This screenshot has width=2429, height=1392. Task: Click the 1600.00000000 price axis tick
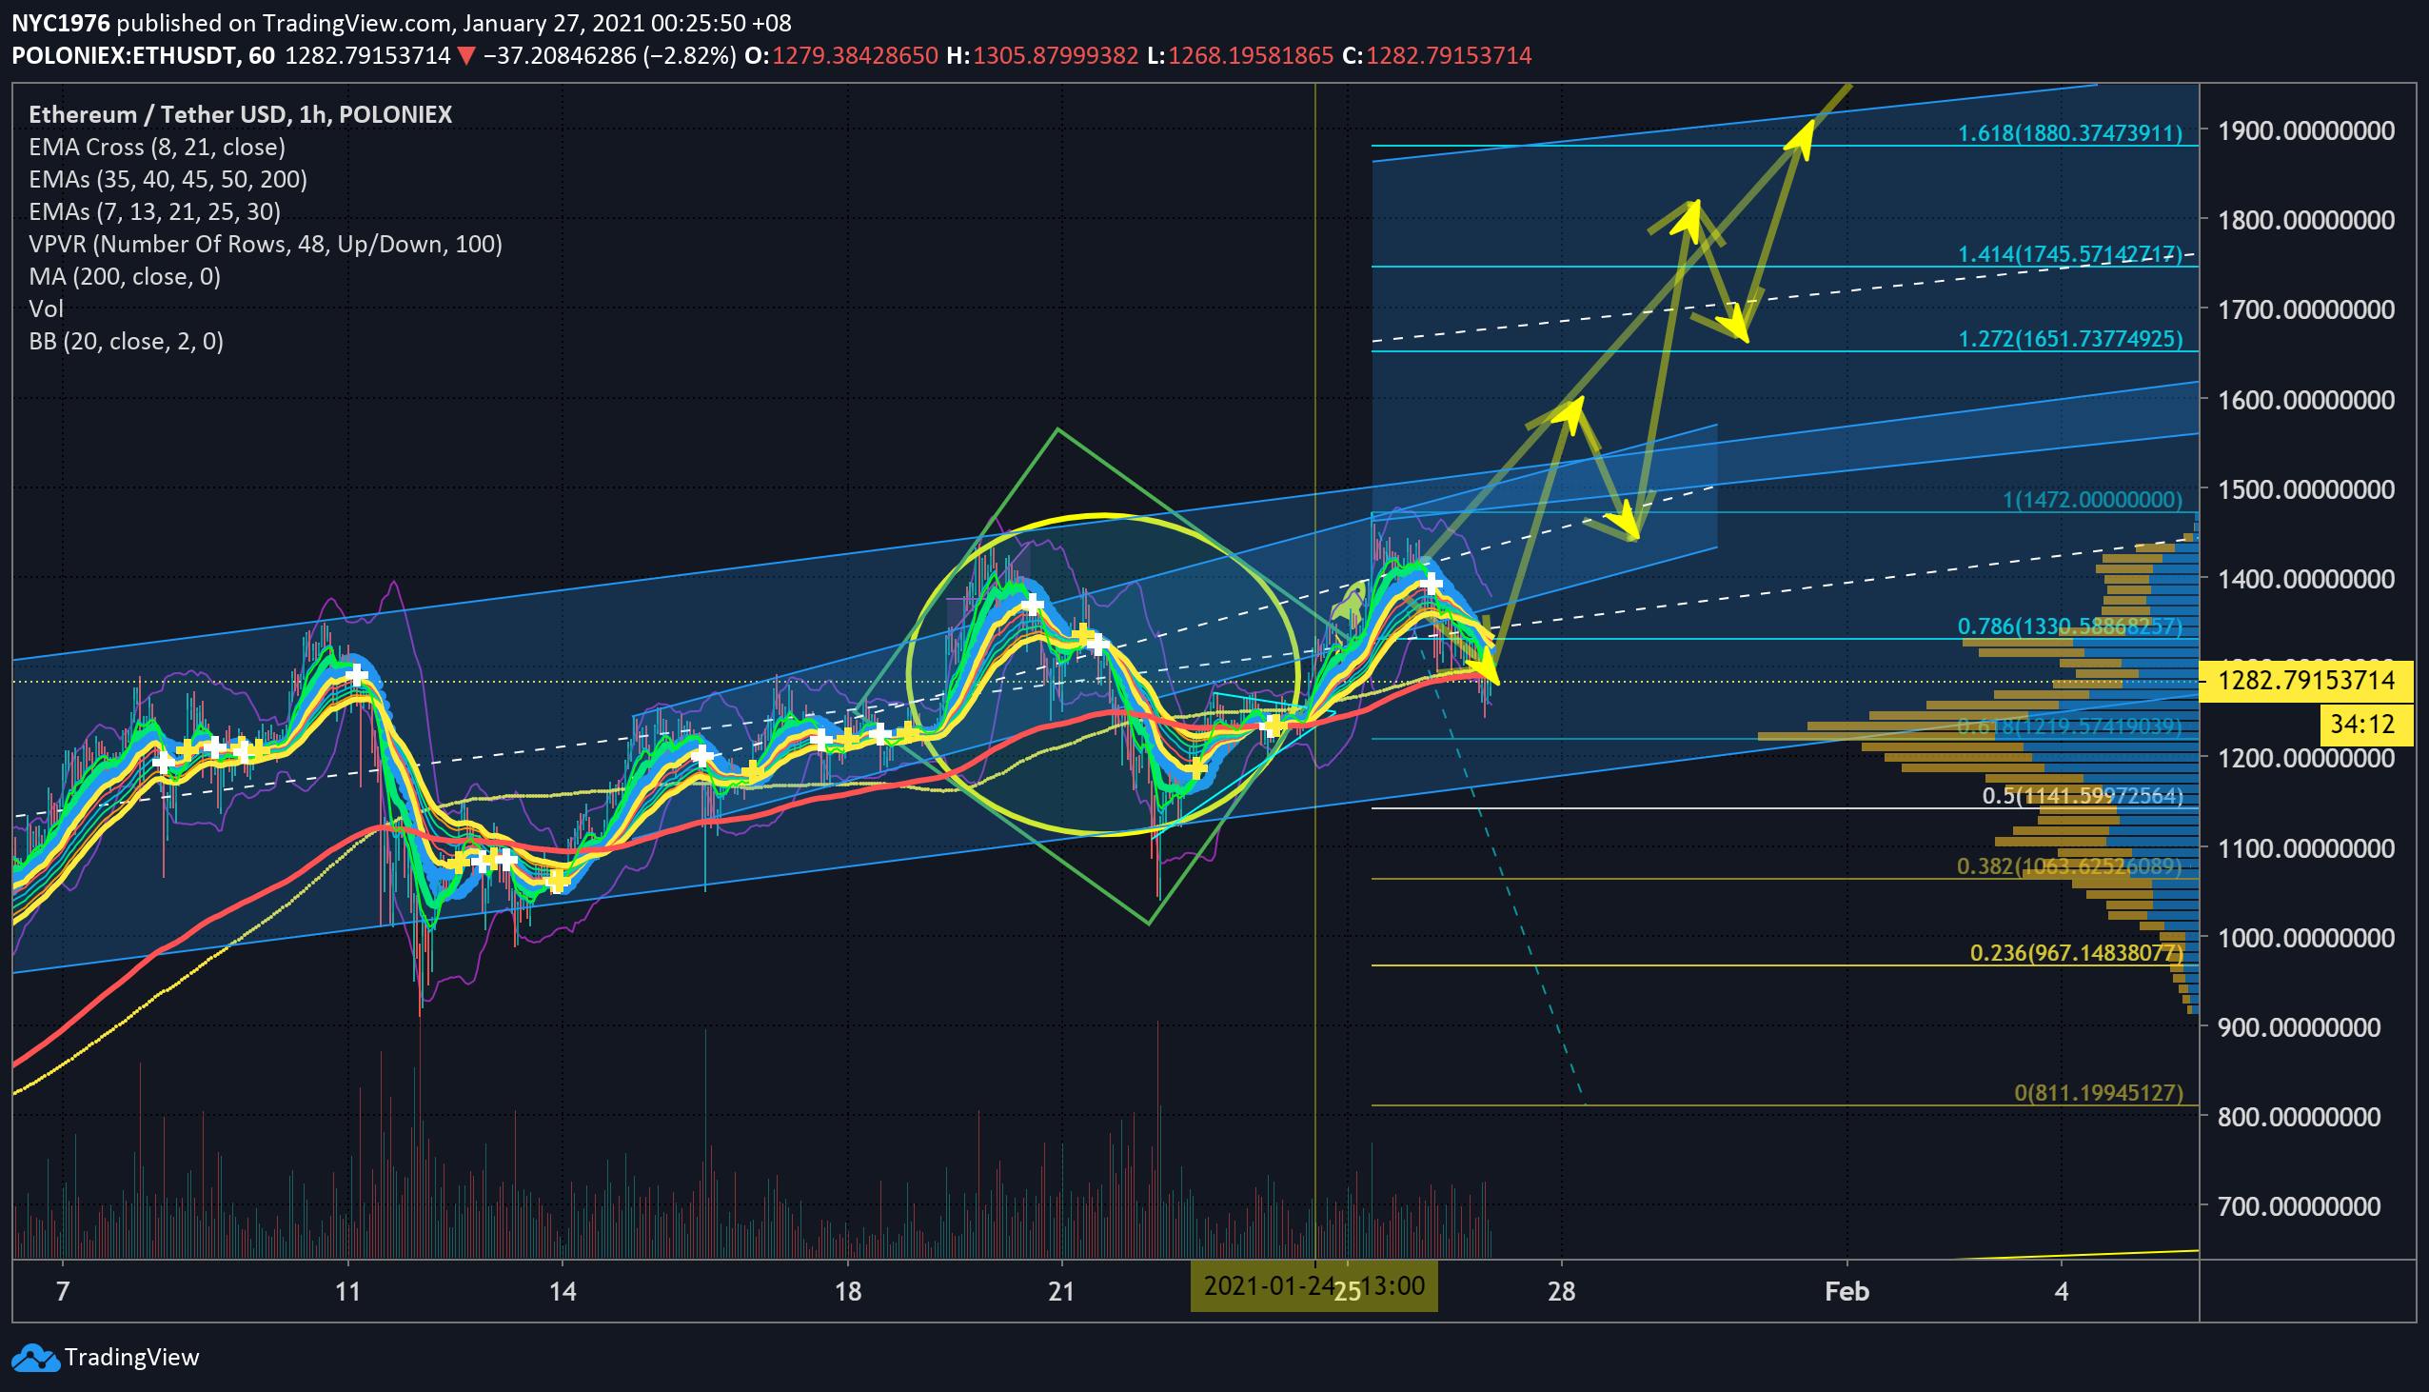pos(2305,401)
